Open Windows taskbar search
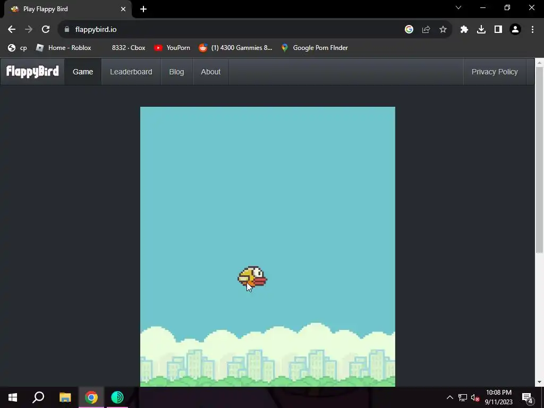The height and width of the screenshot is (408, 544). pos(38,397)
